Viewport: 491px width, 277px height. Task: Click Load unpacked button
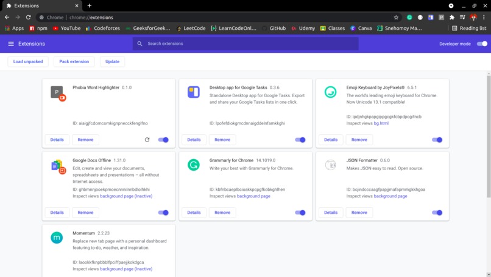(28, 61)
